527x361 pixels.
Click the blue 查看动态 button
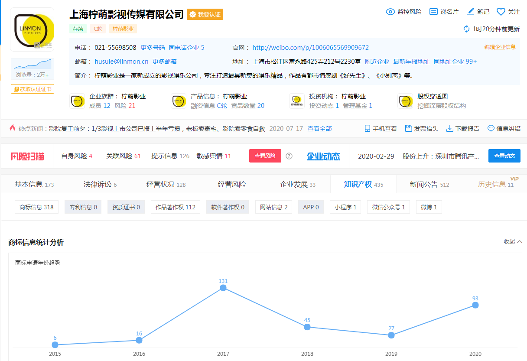[x=504, y=156]
